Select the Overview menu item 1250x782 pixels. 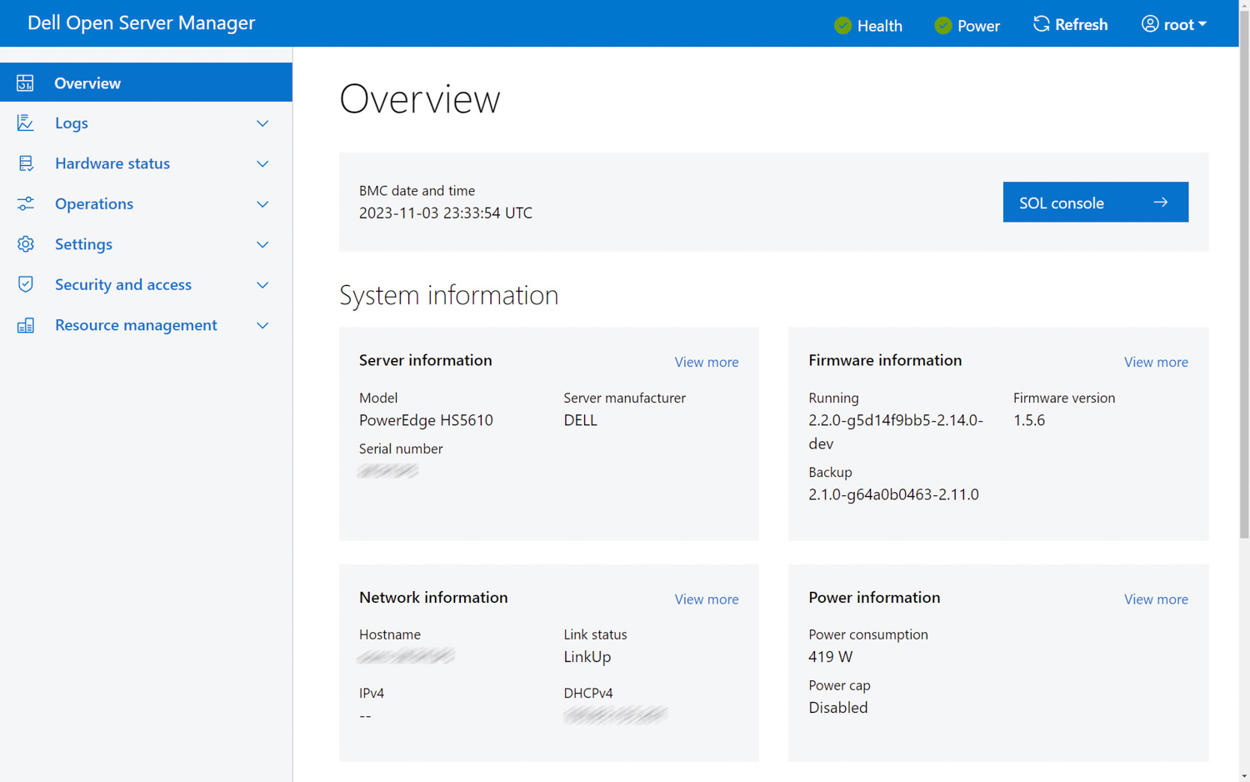[146, 83]
